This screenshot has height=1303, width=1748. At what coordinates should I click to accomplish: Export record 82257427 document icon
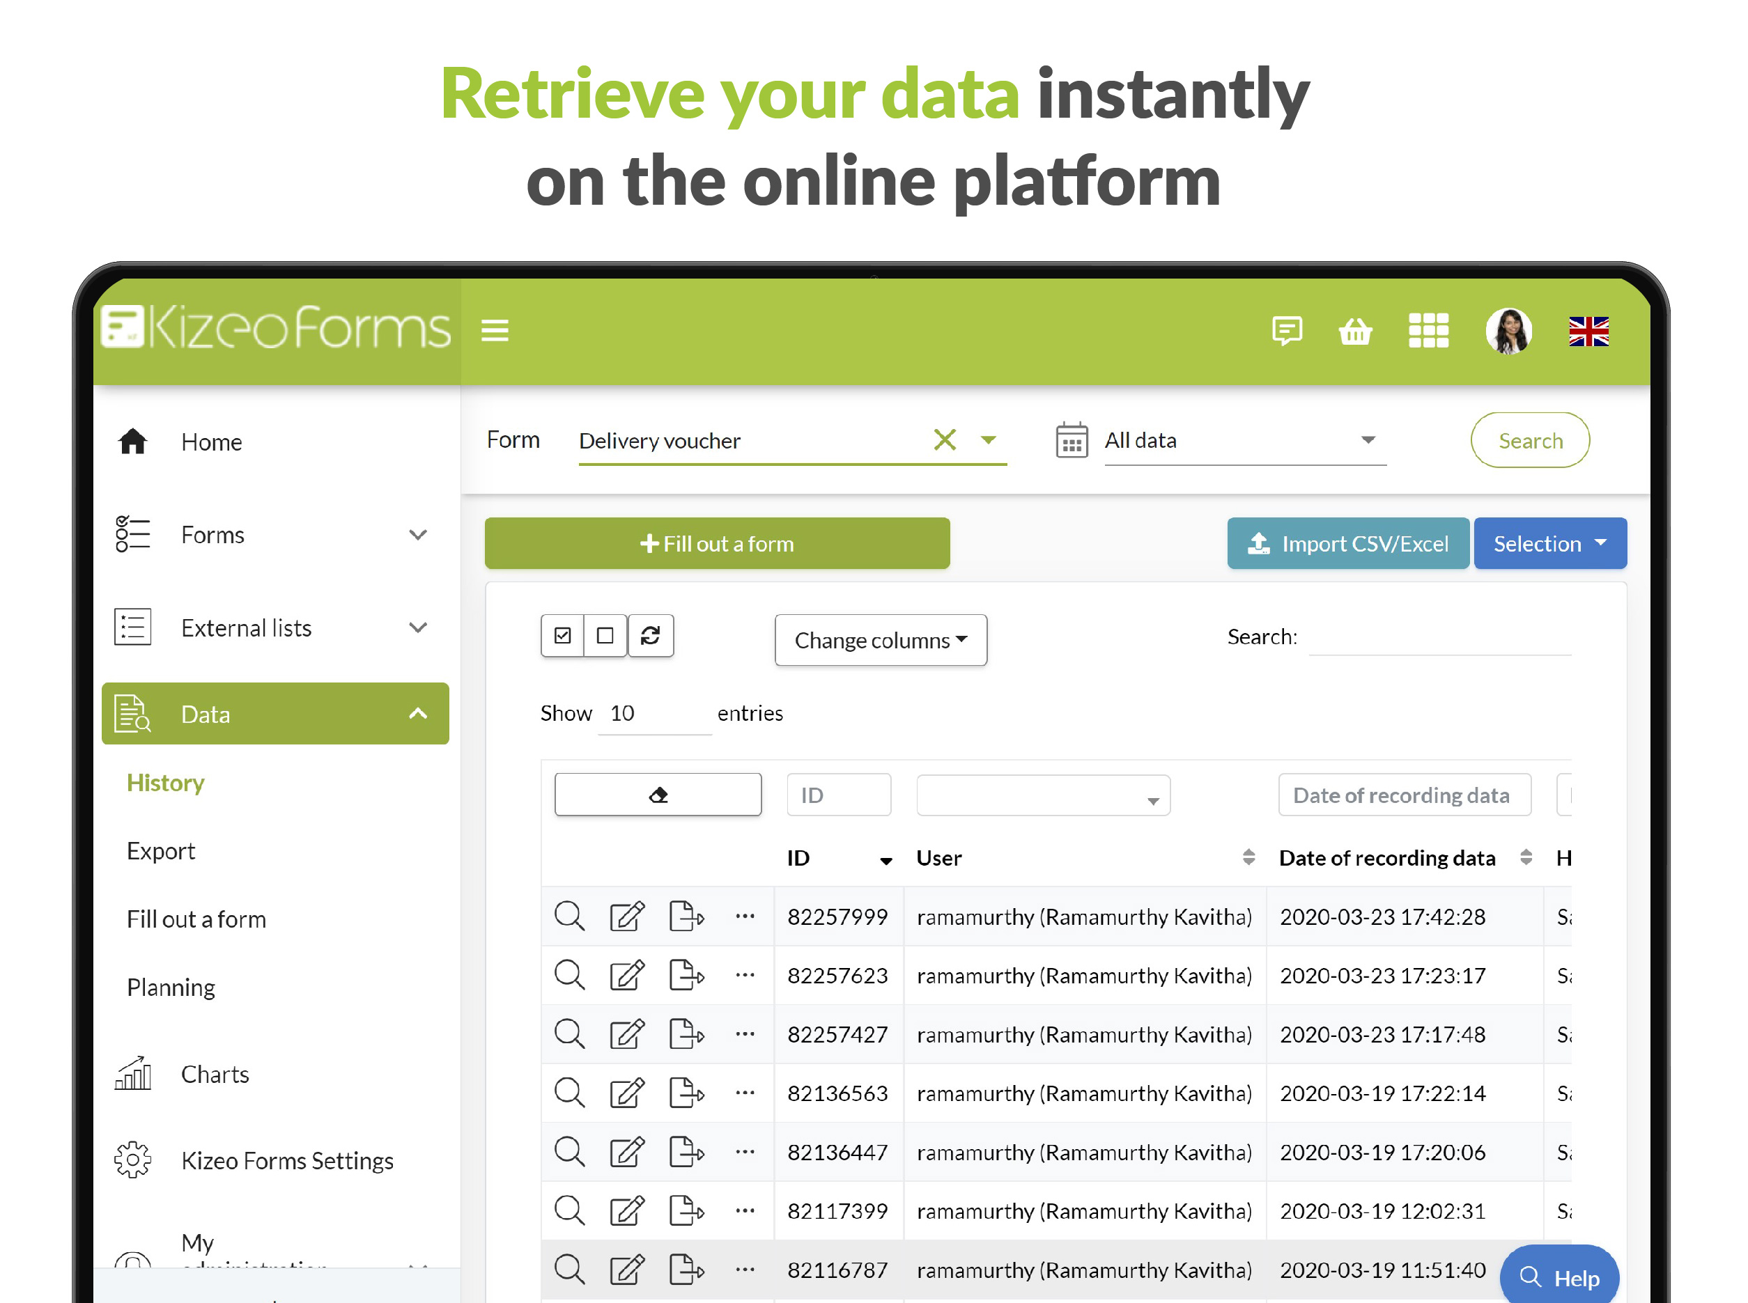[x=686, y=1034]
